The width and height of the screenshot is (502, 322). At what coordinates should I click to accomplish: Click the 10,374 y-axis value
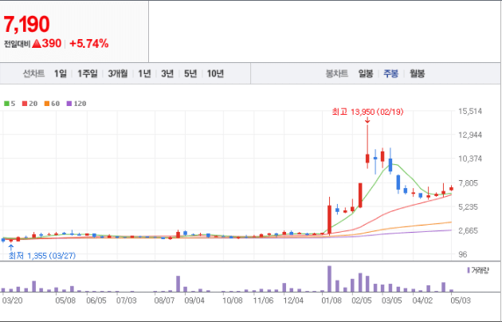pos(470,159)
